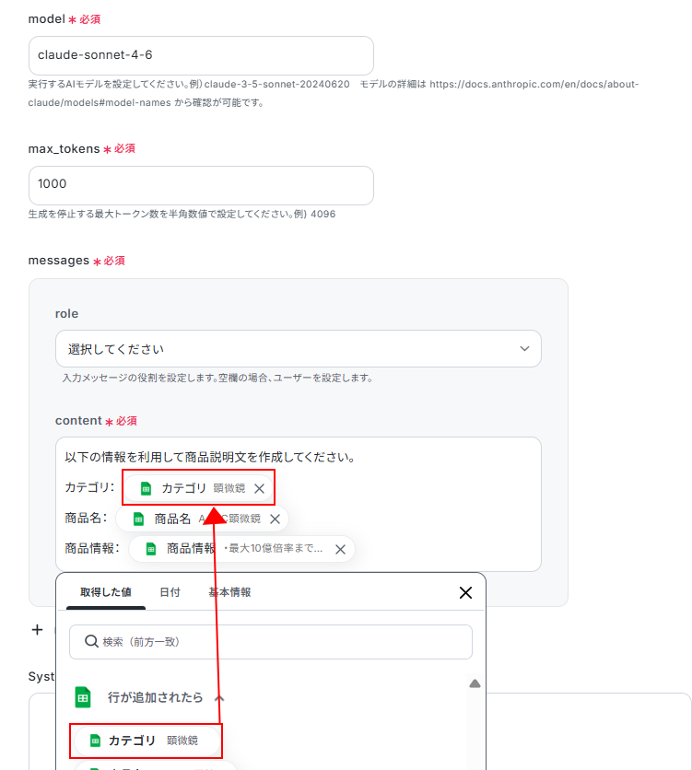Switch to the 基本情報 tab
Image resolution: width=692 pixels, height=770 pixels.
[229, 592]
